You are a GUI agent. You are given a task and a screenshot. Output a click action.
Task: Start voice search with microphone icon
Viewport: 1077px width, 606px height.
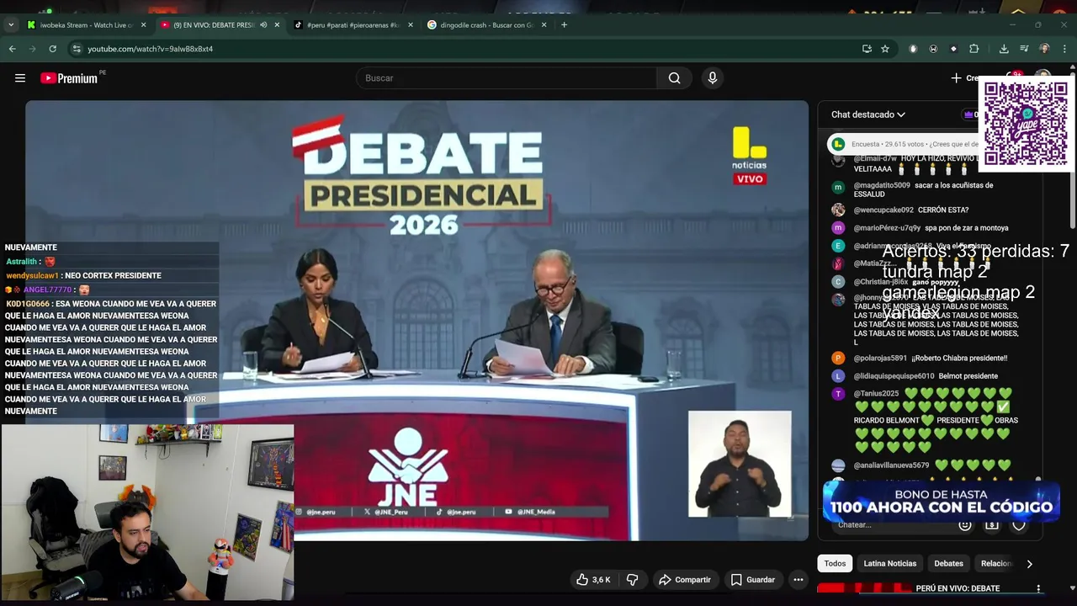(713, 78)
